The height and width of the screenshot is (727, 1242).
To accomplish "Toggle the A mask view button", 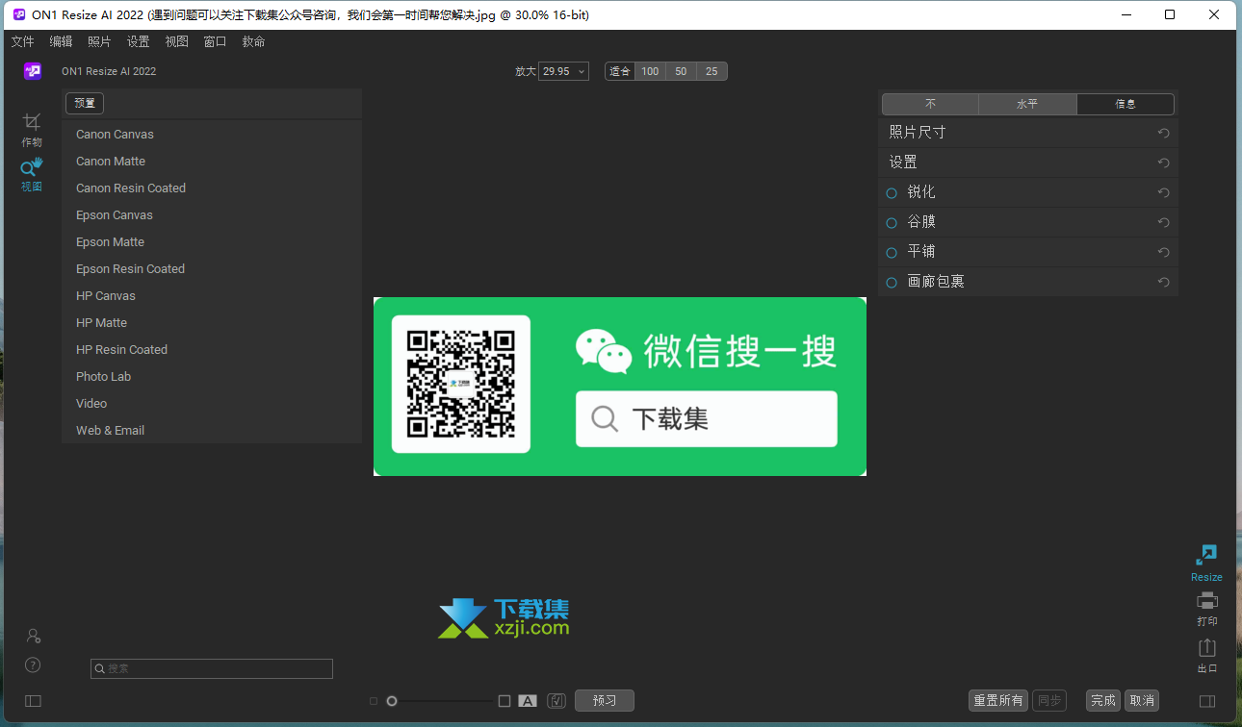I will [528, 701].
